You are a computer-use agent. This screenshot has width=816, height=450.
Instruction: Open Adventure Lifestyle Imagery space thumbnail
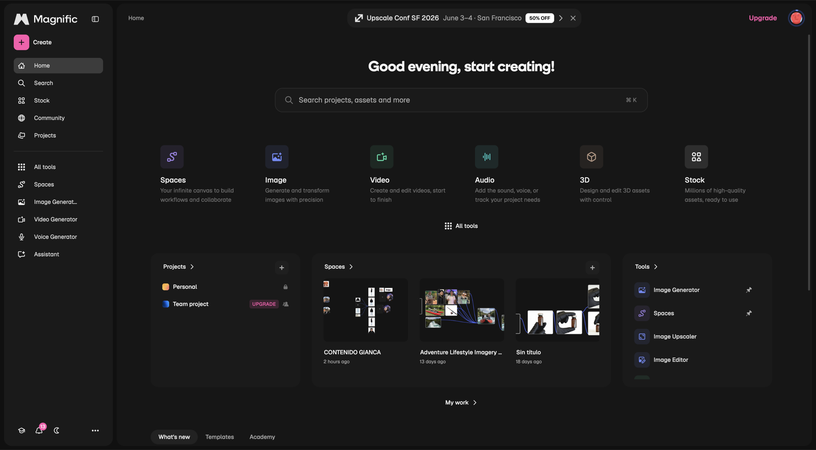coord(462,310)
